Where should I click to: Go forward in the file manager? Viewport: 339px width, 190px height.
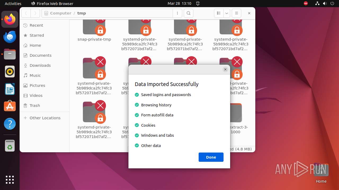click(x=35, y=13)
